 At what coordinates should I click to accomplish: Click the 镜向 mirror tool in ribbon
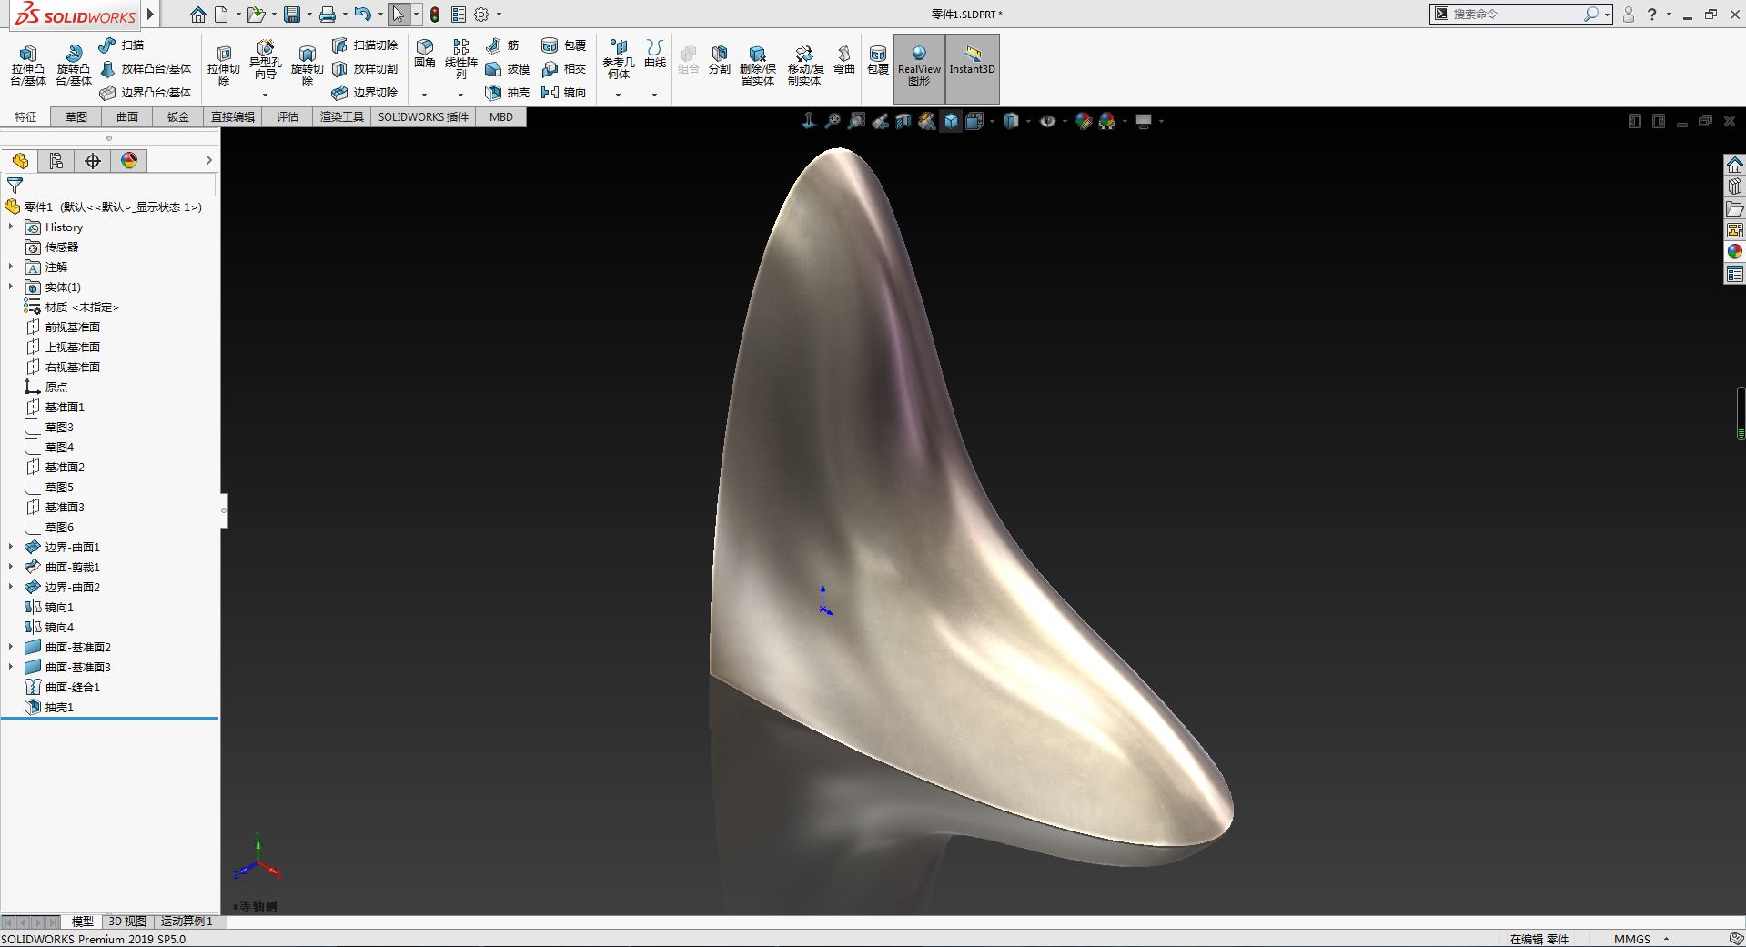coord(563,93)
